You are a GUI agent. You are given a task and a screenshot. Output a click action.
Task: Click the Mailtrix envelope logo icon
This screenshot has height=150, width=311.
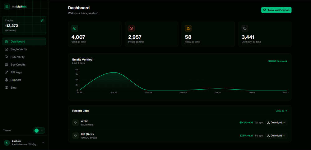pos(7,7)
